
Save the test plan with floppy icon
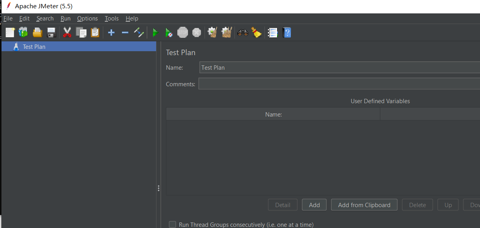click(x=51, y=32)
